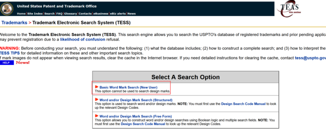Screen dimensions: 326x136
Task: Go to Glossary in the header menu
Action: point(70,14)
